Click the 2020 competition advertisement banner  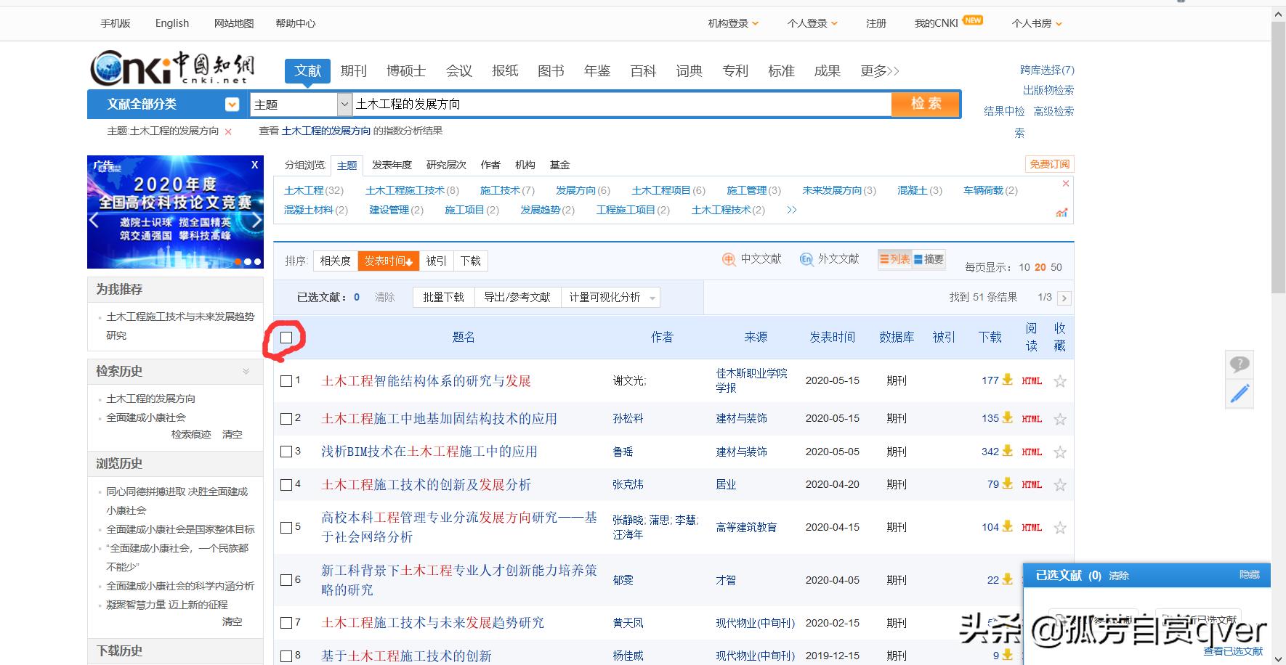(x=175, y=212)
